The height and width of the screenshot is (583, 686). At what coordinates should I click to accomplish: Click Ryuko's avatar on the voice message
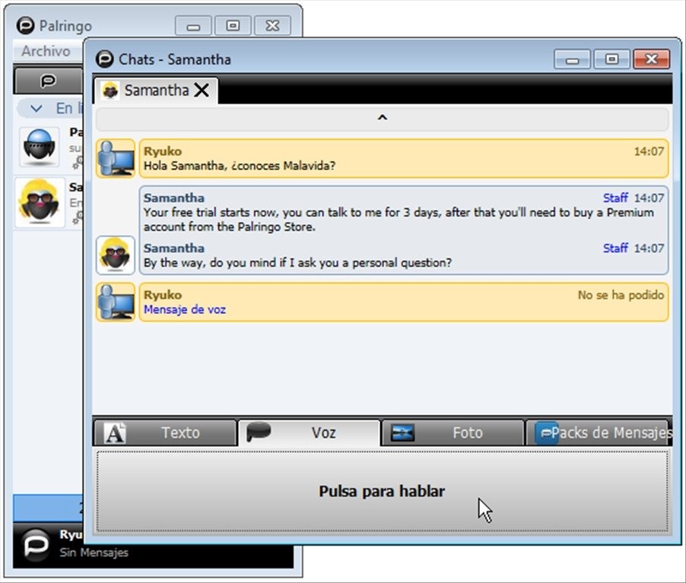coord(116,302)
